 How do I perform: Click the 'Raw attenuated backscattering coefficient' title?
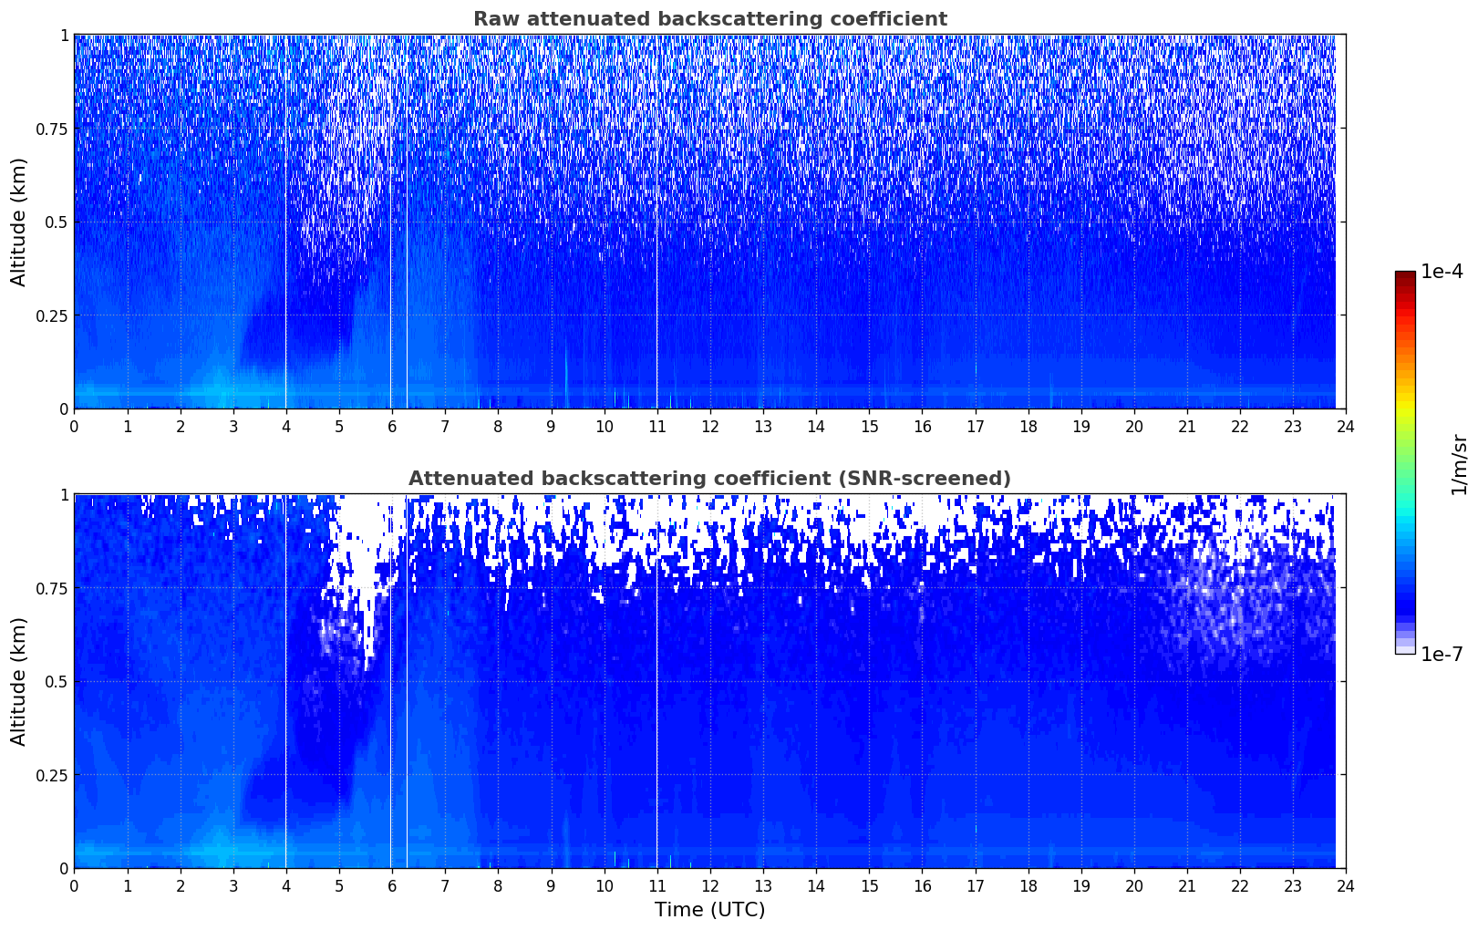click(709, 19)
